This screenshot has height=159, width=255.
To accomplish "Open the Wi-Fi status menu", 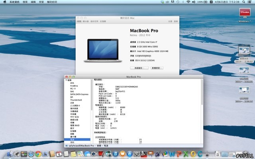I will [x=188, y=2].
